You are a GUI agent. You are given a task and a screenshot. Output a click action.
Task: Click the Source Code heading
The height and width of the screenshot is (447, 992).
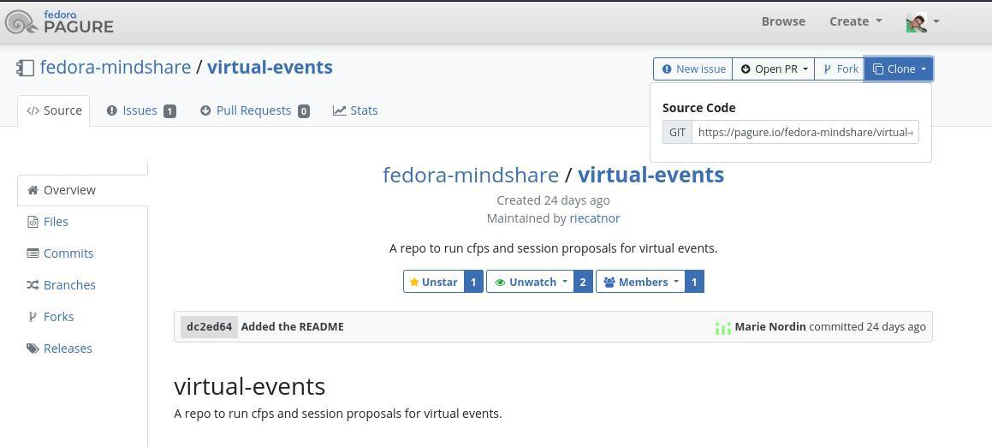(x=699, y=108)
